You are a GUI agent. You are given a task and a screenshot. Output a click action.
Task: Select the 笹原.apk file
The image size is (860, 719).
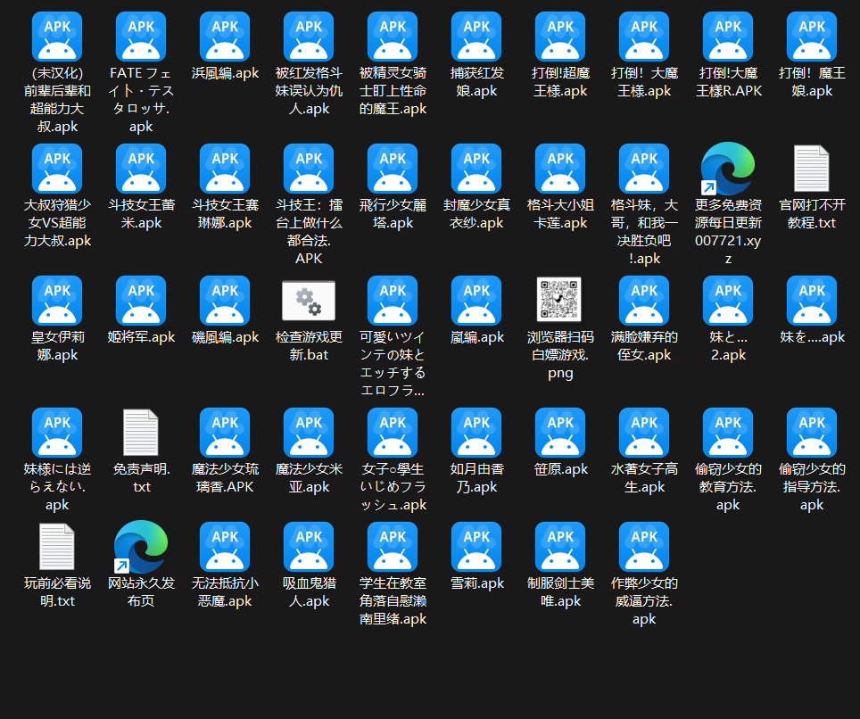pyautogui.click(x=559, y=433)
